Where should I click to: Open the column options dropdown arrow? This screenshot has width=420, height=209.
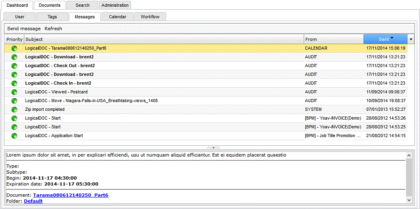(x=411, y=39)
